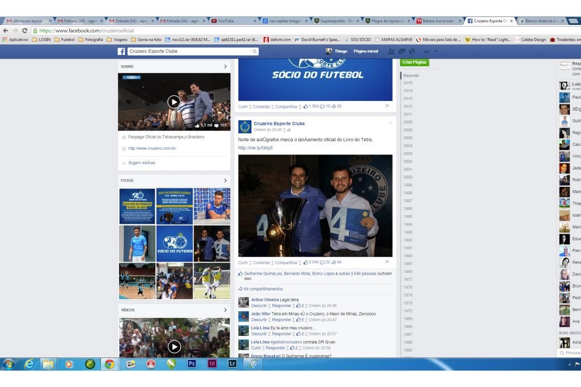581x387 pixels.
Task: Open the Futebol bookmarks folder
Action: [x=64, y=40]
